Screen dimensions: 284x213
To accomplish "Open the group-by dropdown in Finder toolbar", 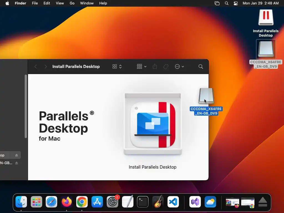I will (x=142, y=67).
